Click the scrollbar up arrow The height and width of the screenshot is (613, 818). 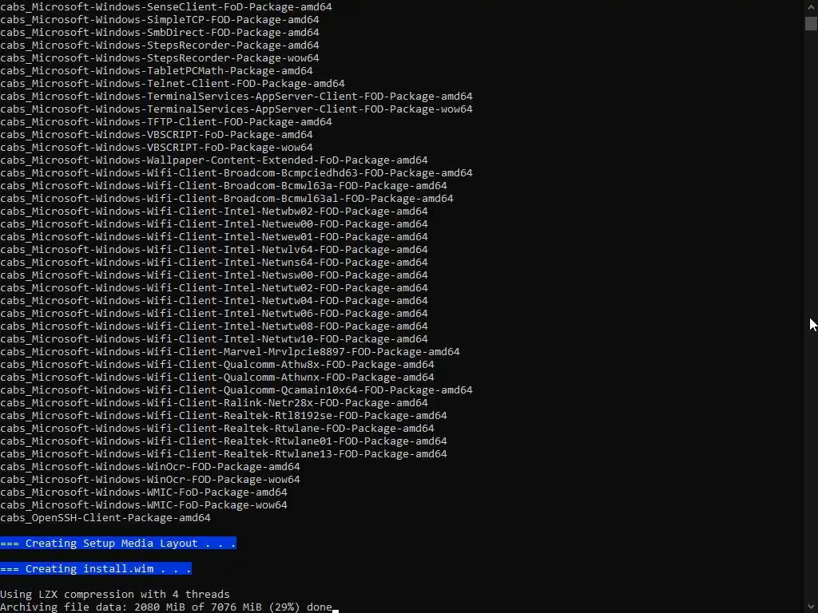click(x=811, y=6)
